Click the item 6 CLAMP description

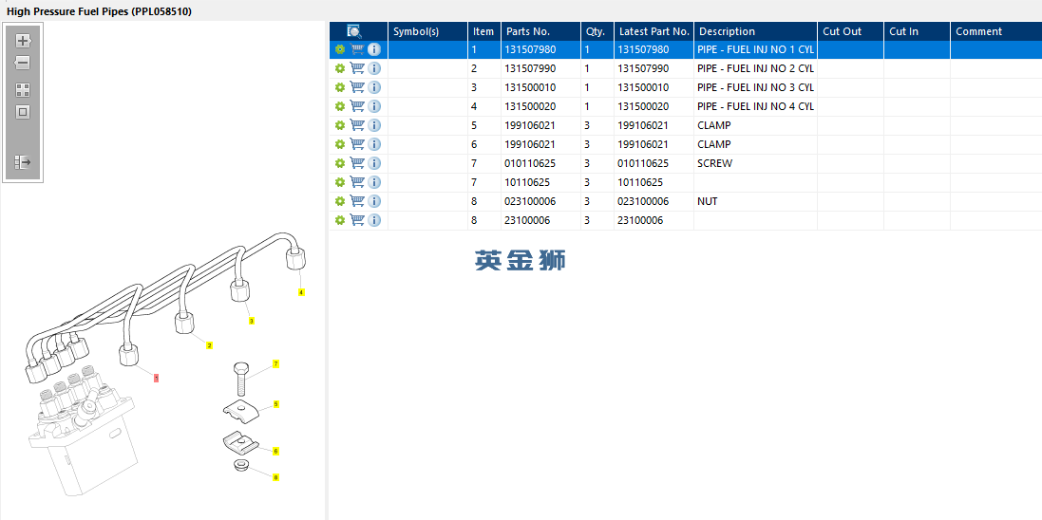pos(714,144)
